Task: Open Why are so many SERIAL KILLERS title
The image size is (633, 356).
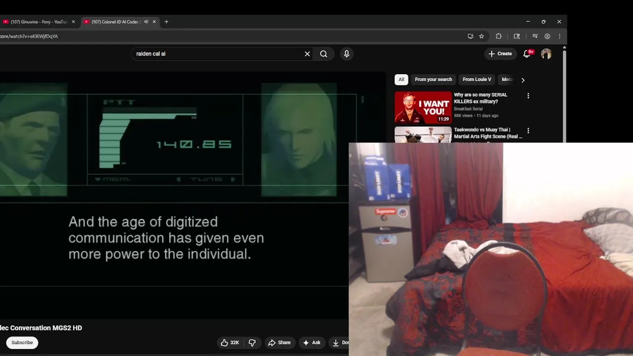Action: [481, 98]
